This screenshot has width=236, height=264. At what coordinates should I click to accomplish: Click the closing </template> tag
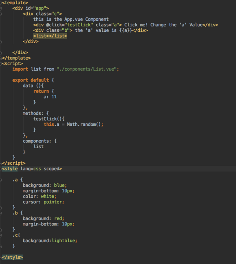tap(17, 58)
